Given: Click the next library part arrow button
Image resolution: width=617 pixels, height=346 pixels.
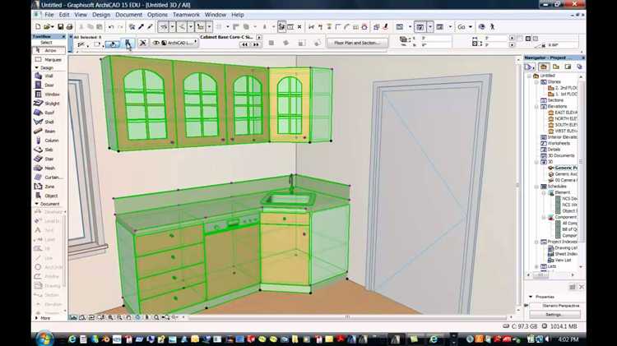Looking at the screenshot, I should pos(256,44).
